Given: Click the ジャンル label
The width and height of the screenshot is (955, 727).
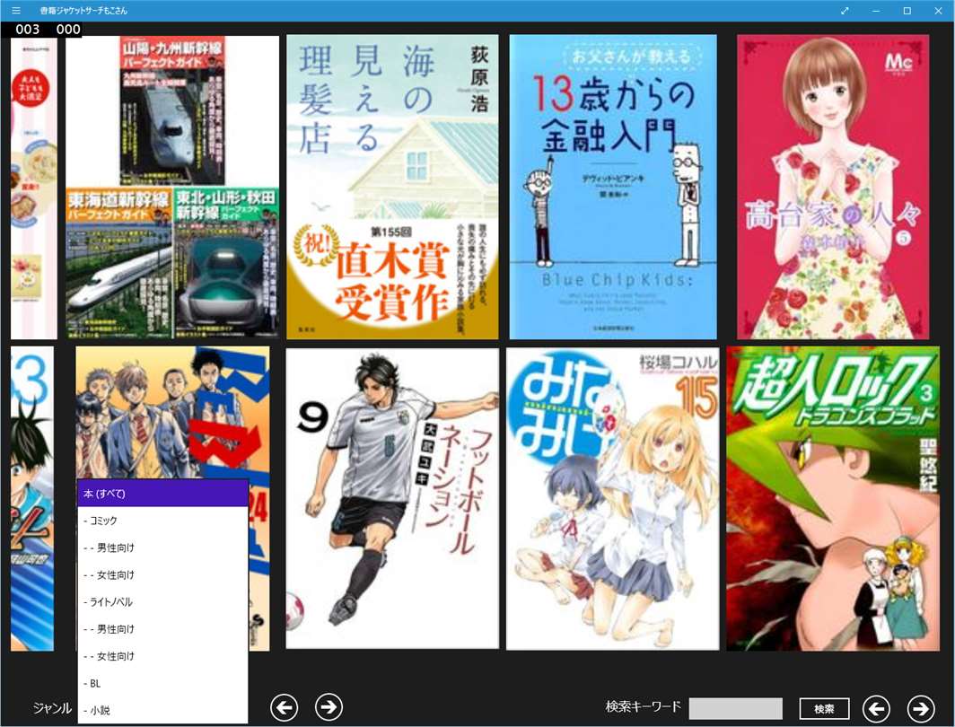Looking at the screenshot, I should point(52,708).
